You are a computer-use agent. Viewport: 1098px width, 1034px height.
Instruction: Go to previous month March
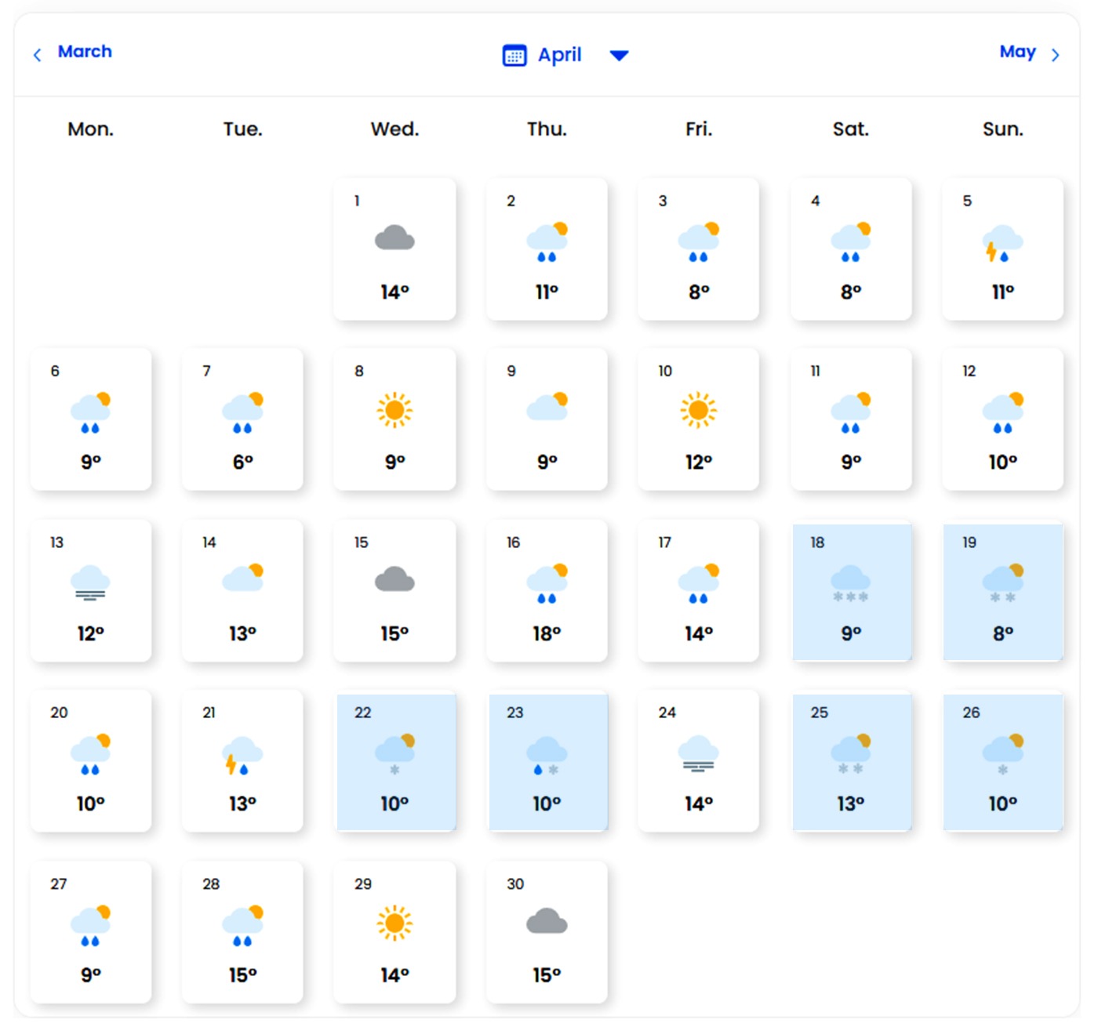(85, 52)
